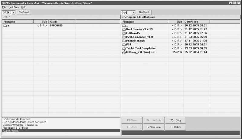Click the C:\Program Files\Motorola path bar

click(180, 17)
